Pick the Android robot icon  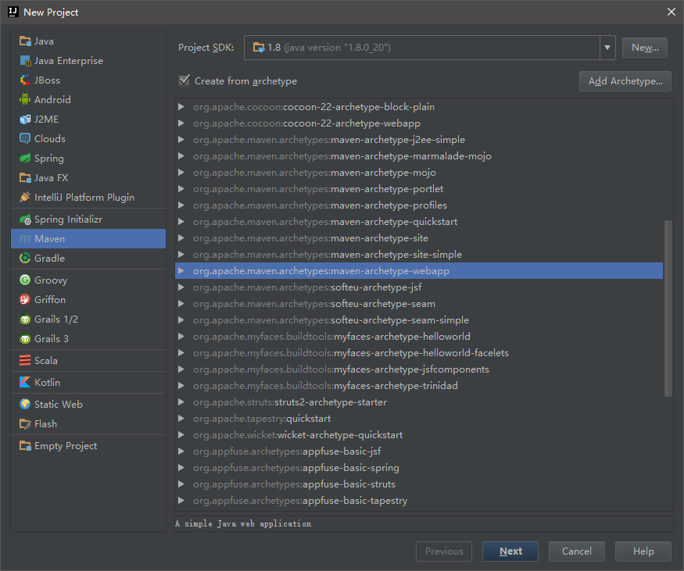(x=25, y=99)
